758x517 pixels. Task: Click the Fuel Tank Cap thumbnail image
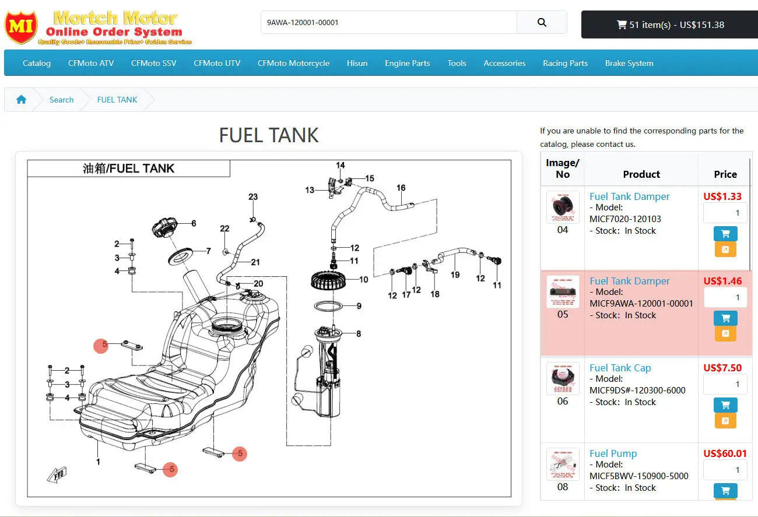(563, 379)
